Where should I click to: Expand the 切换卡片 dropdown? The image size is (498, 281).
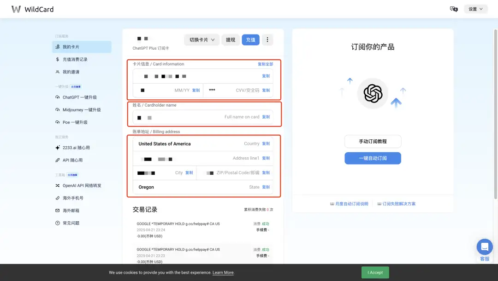click(x=202, y=40)
